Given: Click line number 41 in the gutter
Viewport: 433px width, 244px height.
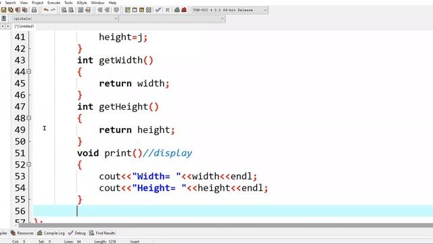Looking at the screenshot, I should tap(20, 37).
